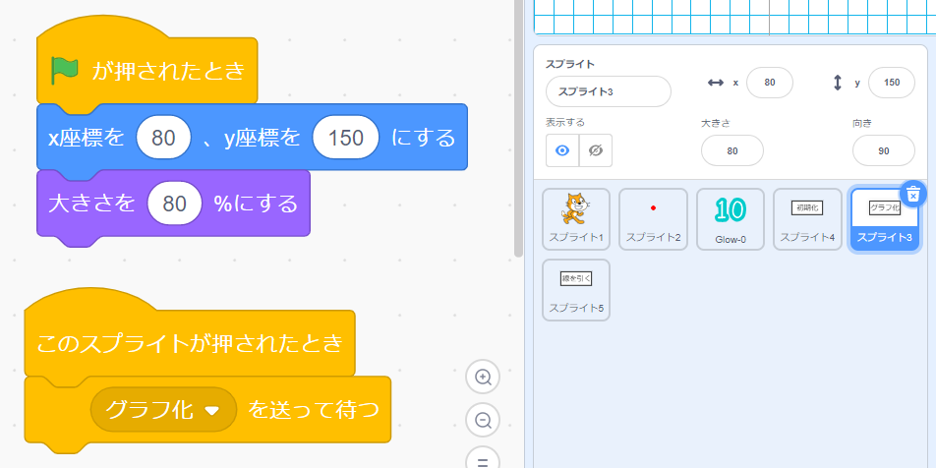Click the 向き direction field

(884, 150)
